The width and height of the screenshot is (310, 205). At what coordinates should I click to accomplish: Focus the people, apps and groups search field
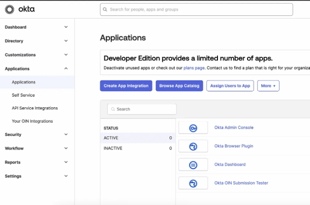pos(196,10)
